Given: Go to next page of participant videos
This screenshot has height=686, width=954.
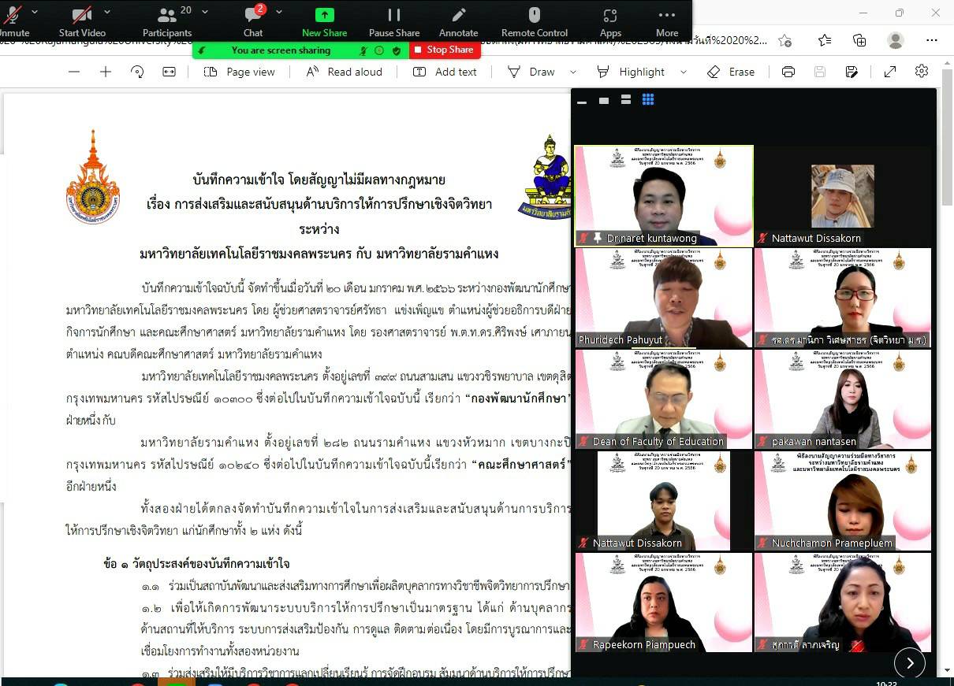Looking at the screenshot, I should click(x=910, y=663).
